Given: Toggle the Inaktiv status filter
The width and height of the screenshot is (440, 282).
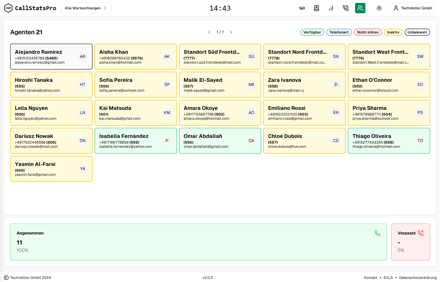Looking at the screenshot, I should tap(393, 32).
